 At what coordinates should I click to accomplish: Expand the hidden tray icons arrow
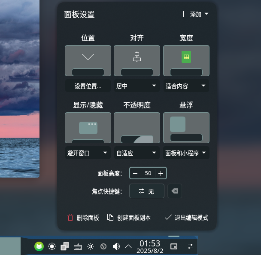pyautogui.click(x=128, y=246)
